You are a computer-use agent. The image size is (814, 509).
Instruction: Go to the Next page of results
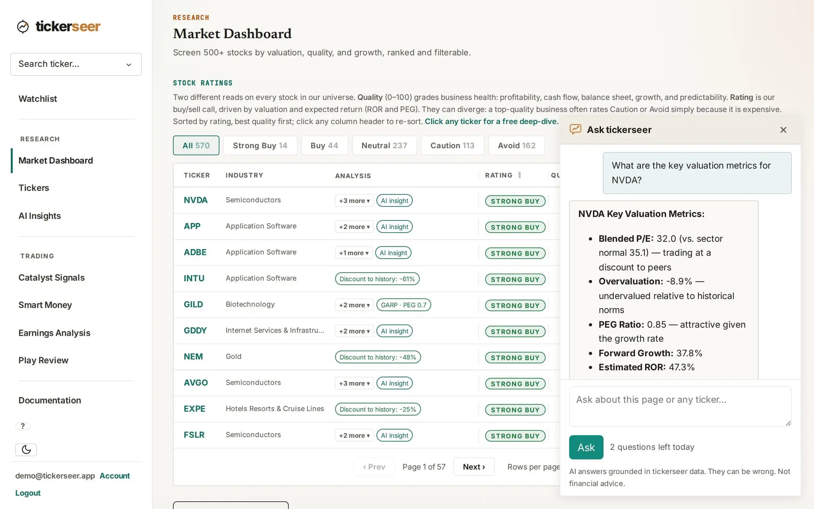pos(474,467)
